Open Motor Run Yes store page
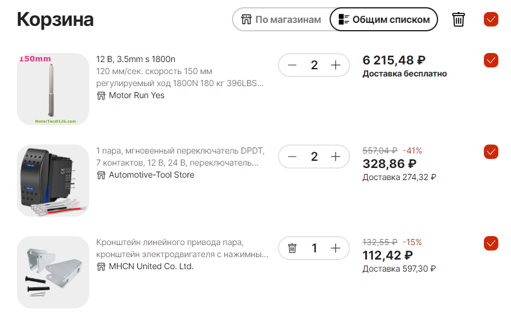This screenshot has width=511, height=327. [x=136, y=95]
